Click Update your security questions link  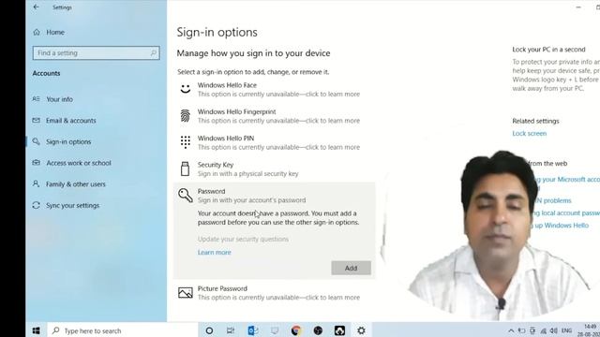point(243,240)
